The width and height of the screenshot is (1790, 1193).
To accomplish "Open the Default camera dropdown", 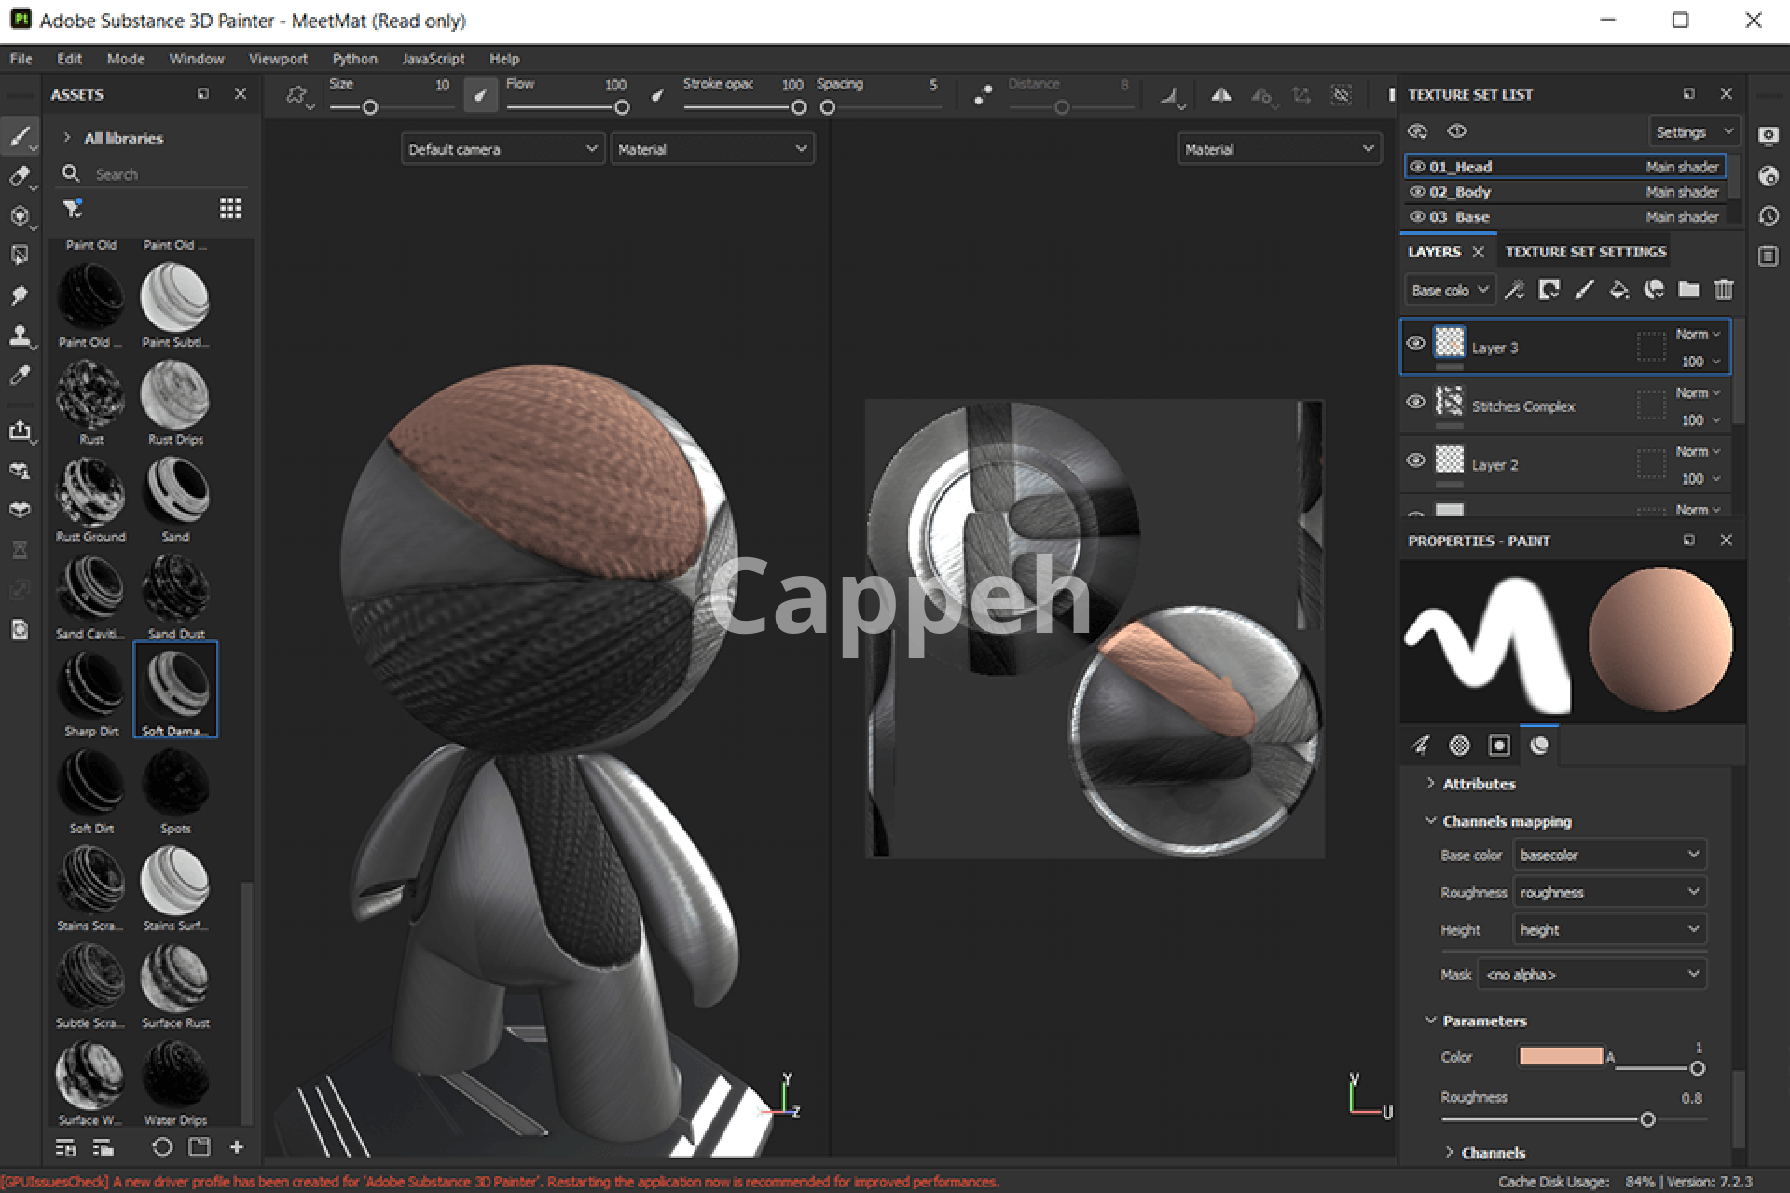I will pos(502,149).
